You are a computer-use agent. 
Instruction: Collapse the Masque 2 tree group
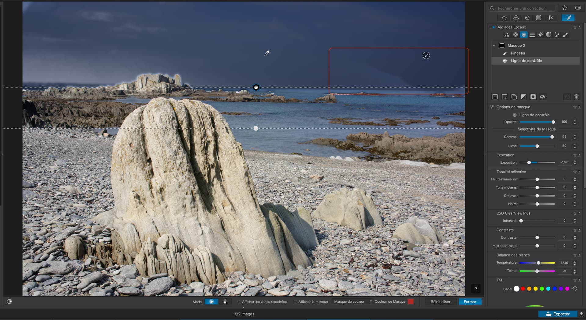coord(494,45)
